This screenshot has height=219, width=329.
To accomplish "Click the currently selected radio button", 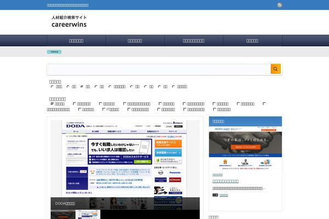I will [x=82, y=87].
